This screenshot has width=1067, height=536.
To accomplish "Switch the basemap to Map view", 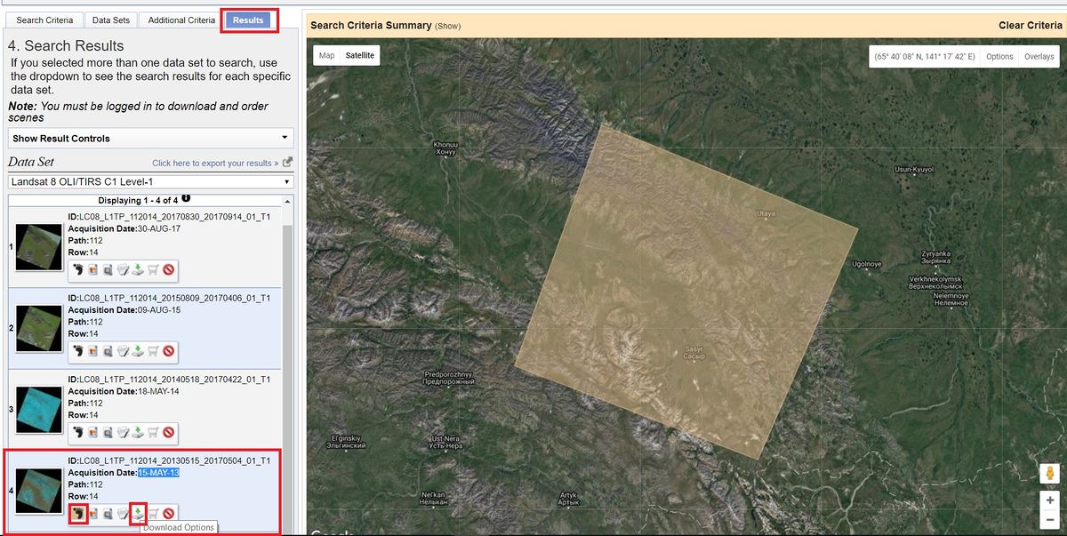I will pos(325,55).
